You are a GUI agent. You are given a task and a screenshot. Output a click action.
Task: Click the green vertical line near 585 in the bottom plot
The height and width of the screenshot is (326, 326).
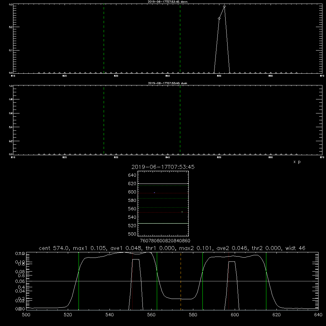point(202,281)
